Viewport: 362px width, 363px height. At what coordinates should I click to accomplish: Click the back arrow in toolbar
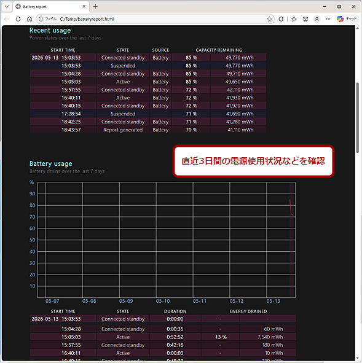[x=7, y=19]
